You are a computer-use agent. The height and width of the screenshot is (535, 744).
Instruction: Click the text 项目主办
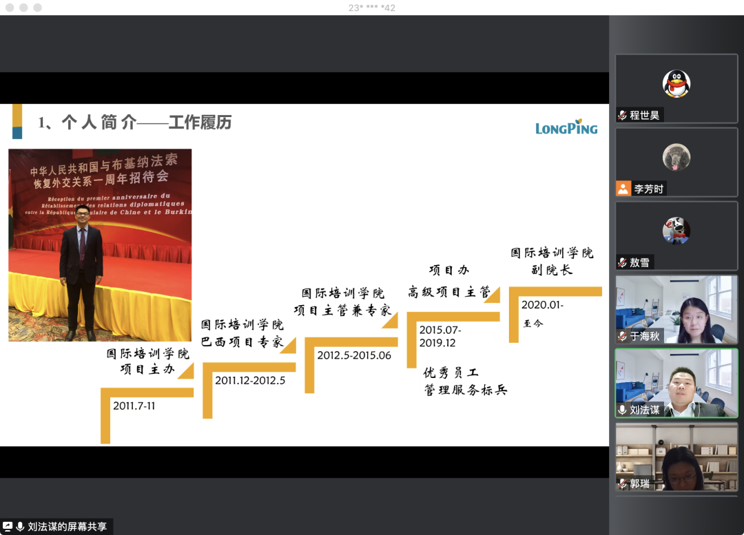pos(147,369)
